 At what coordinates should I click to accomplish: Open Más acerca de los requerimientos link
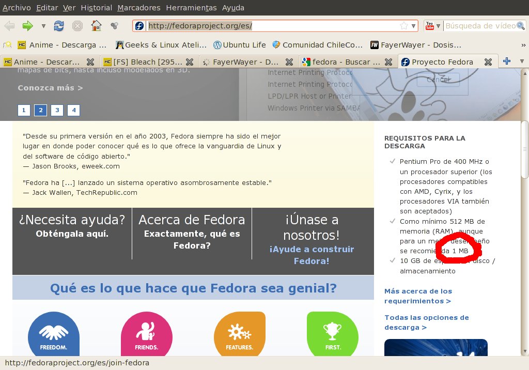pos(418,296)
